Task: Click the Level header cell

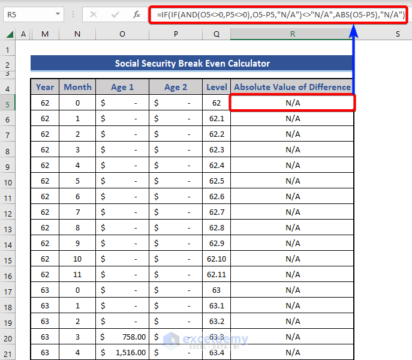Action: tap(216, 87)
